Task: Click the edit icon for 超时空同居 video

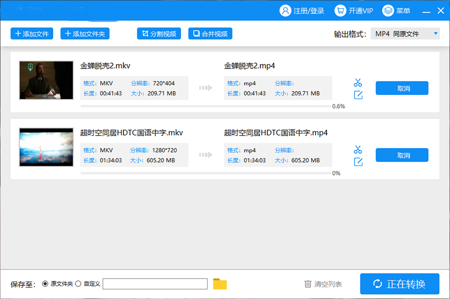Action: tap(358, 162)
